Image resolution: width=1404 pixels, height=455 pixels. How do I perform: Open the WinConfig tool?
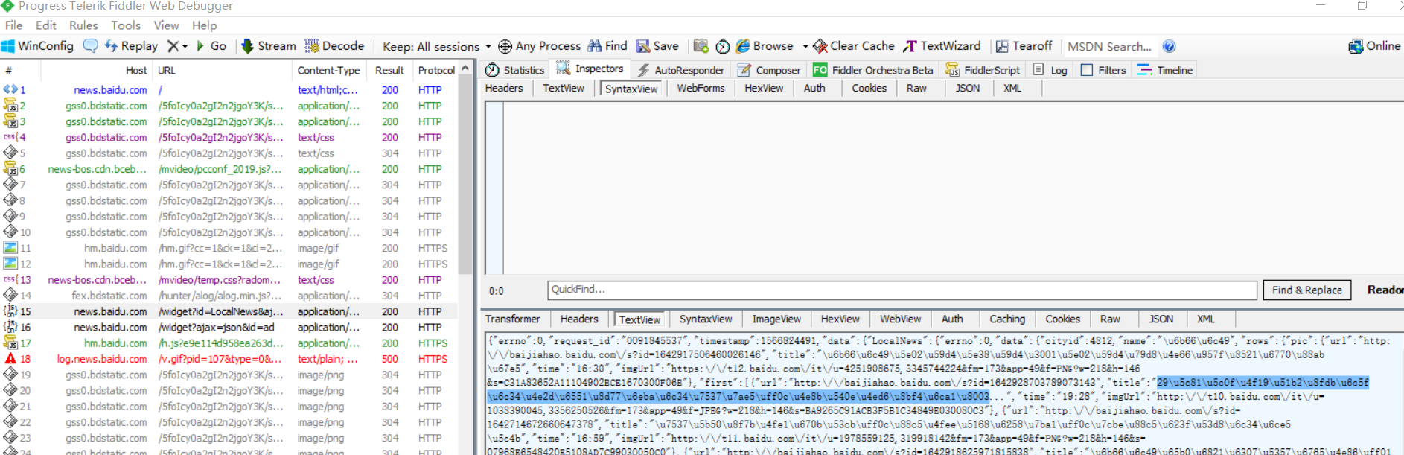coord(37,46)
